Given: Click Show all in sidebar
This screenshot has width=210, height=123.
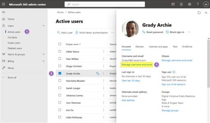Looking at the screenshot, I should pos(12,78).
